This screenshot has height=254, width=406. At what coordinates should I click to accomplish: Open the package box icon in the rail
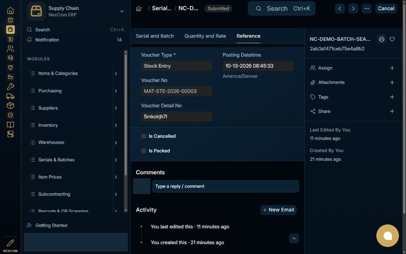click(x=10, y=106)
